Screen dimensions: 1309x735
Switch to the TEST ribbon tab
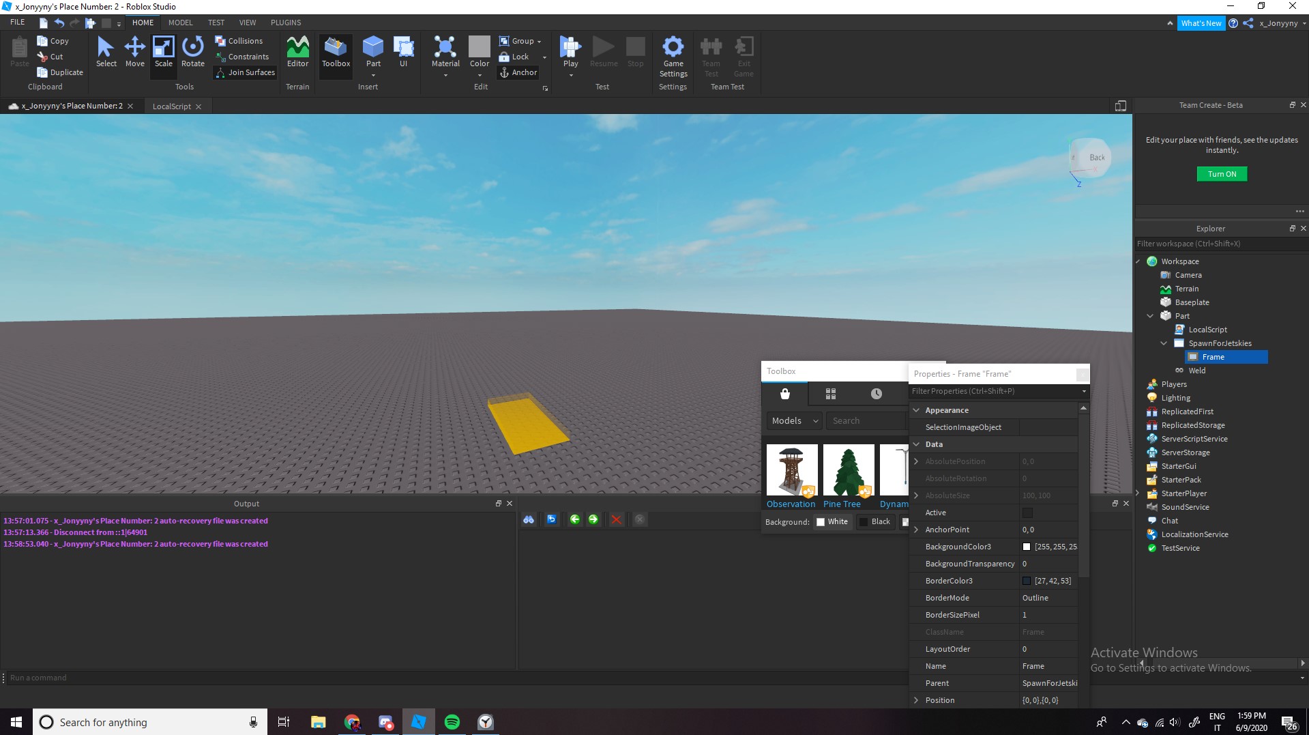216,23
